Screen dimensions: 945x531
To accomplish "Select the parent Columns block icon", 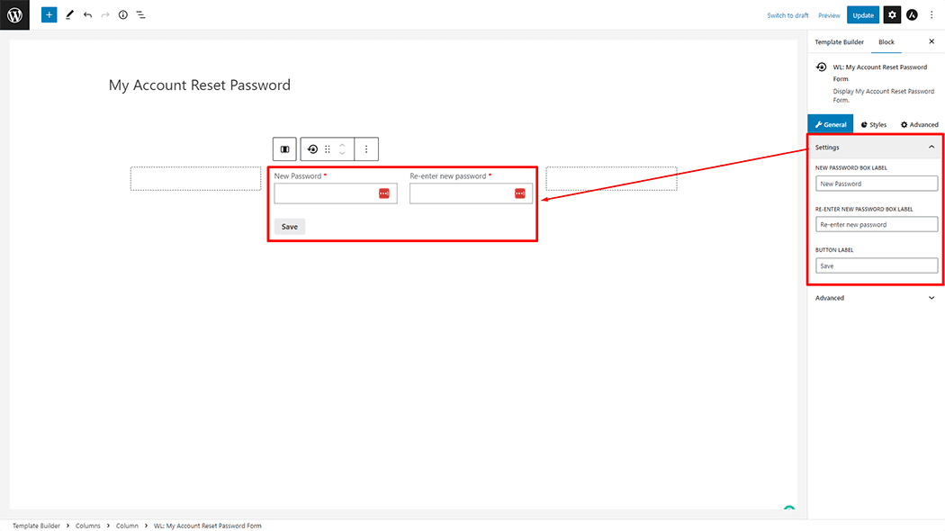I will pos(284,148).
